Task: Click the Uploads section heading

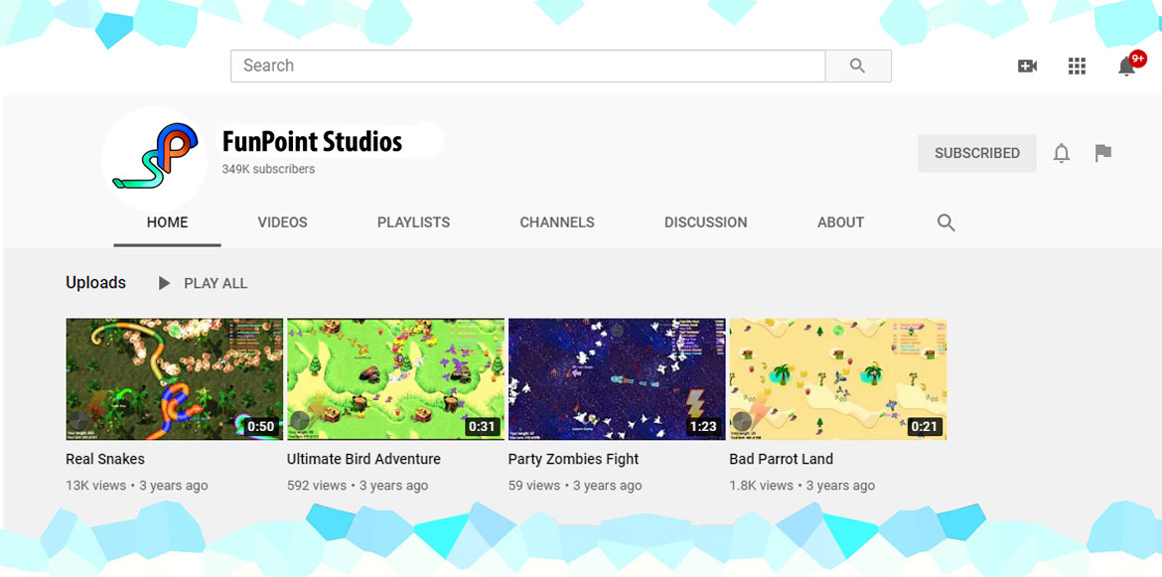Action: click(x=95, y=283)
